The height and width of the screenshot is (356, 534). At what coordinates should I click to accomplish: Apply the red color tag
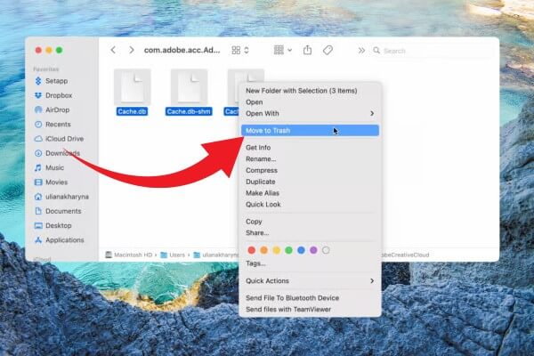pyautogui.click(x=251, y=250)
